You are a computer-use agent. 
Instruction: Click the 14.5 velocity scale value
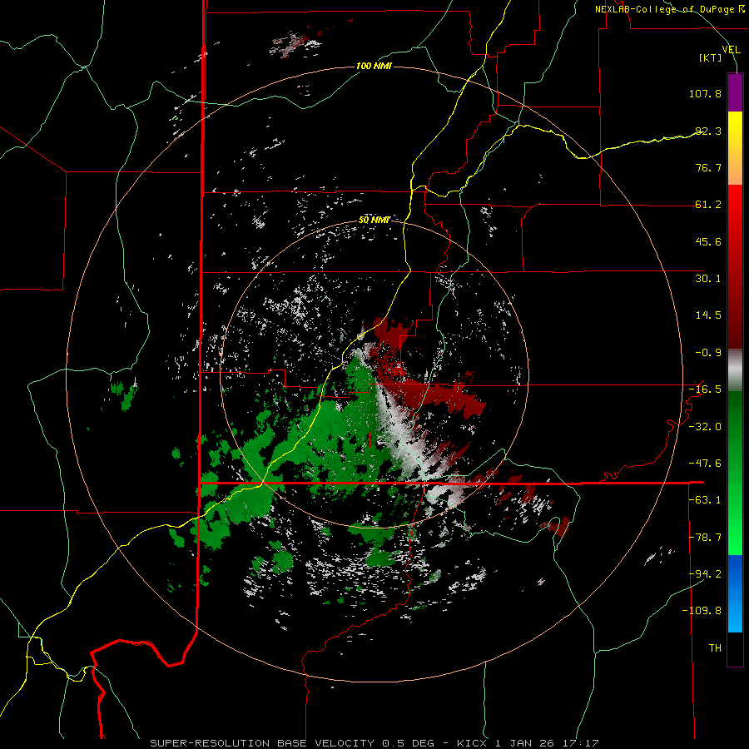(x=708, y=315)
